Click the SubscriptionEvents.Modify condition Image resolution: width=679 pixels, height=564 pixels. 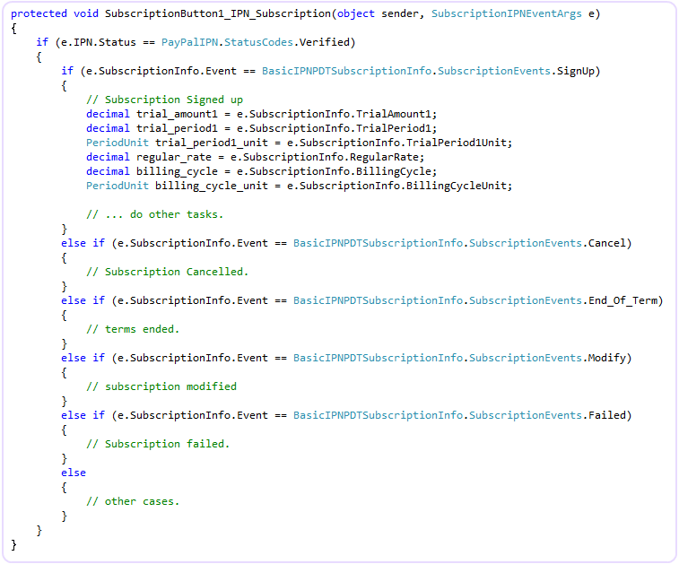click(x=550, y=358)
